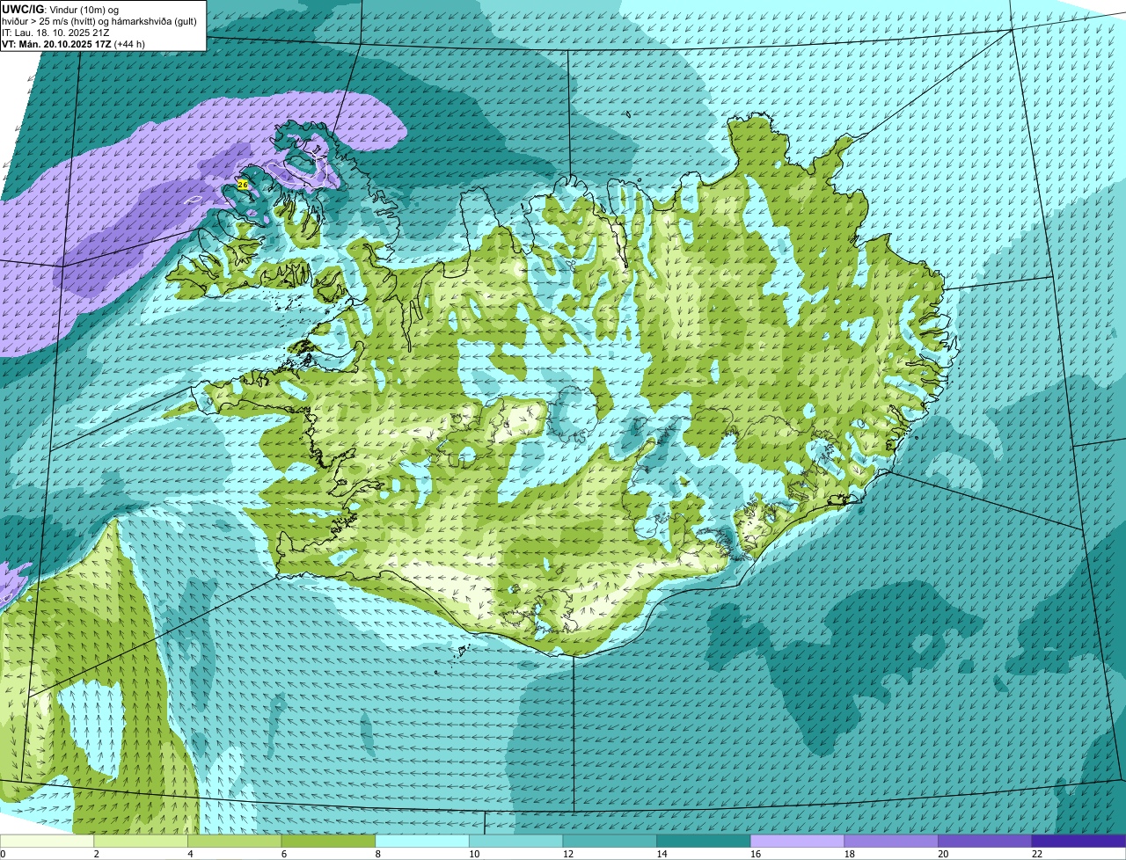The width and height of the screenshot is (1126, 860).
Task: Click the '14' label on the color scale
Action: 662,854
